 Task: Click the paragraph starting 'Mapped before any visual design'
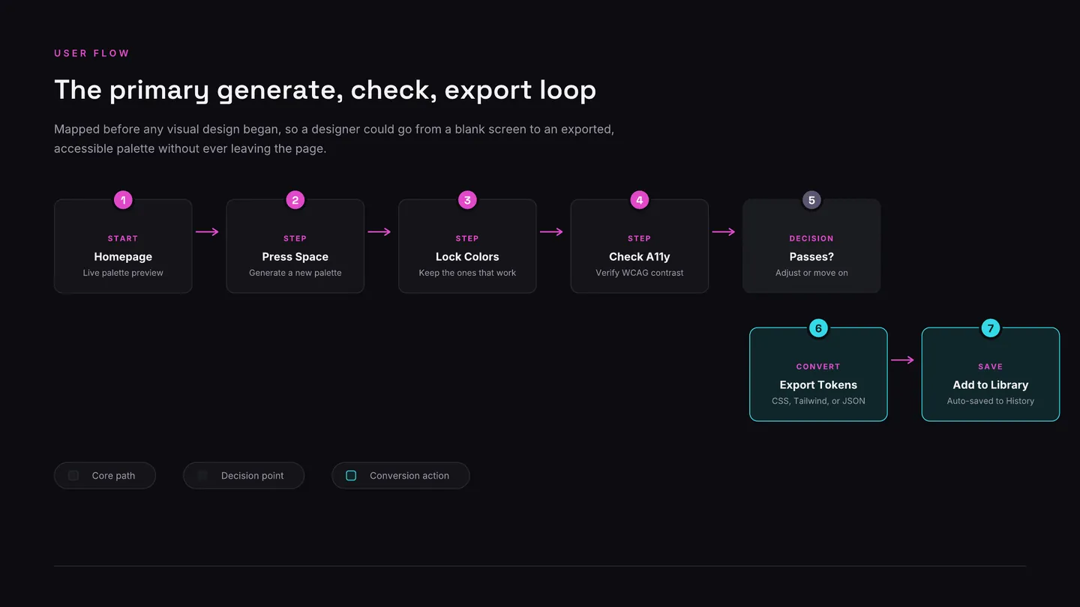(334, 139)
